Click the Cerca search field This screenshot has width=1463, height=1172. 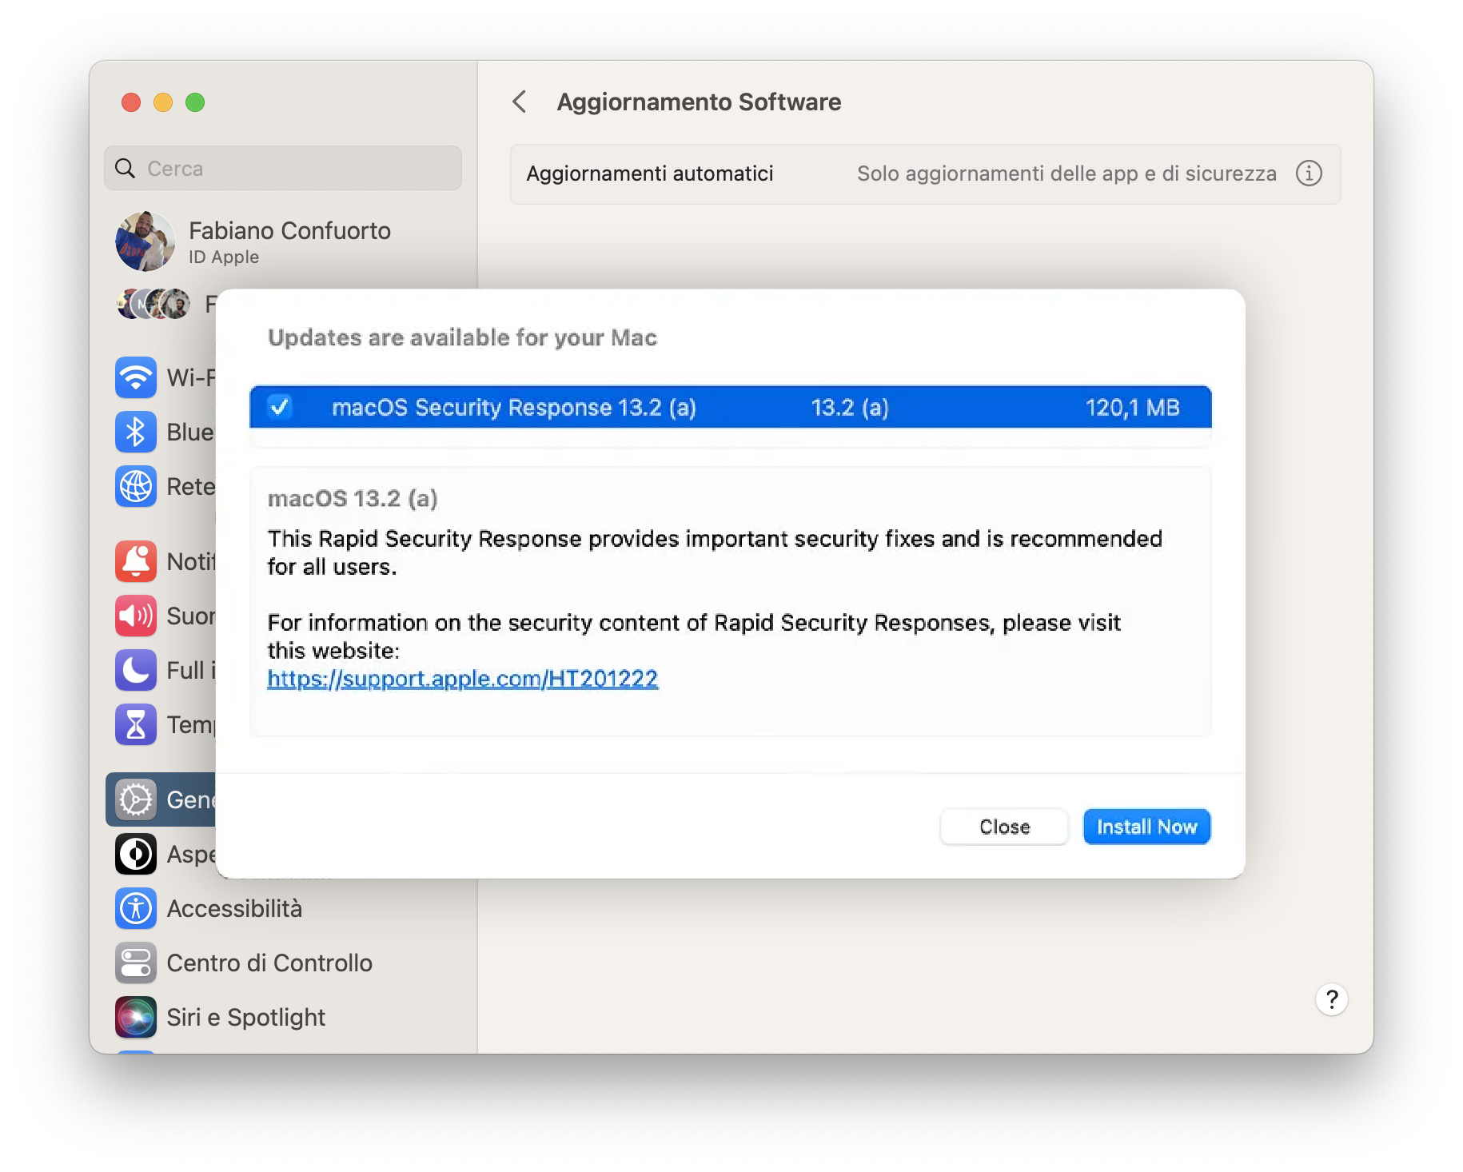pos(283,169)
